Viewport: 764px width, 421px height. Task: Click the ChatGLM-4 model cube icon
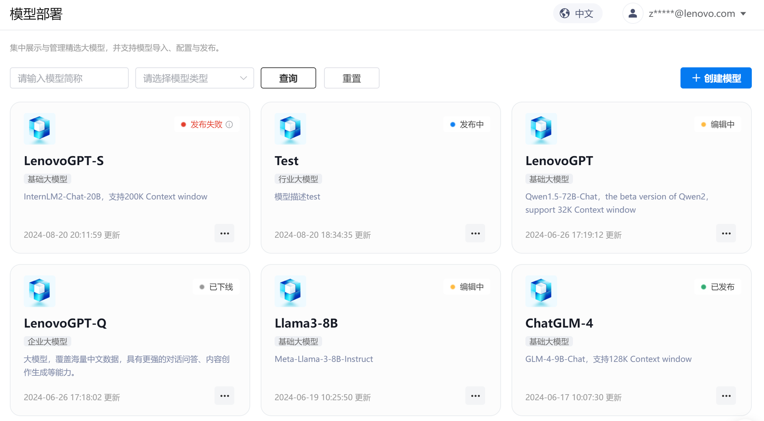click(541, 291)
